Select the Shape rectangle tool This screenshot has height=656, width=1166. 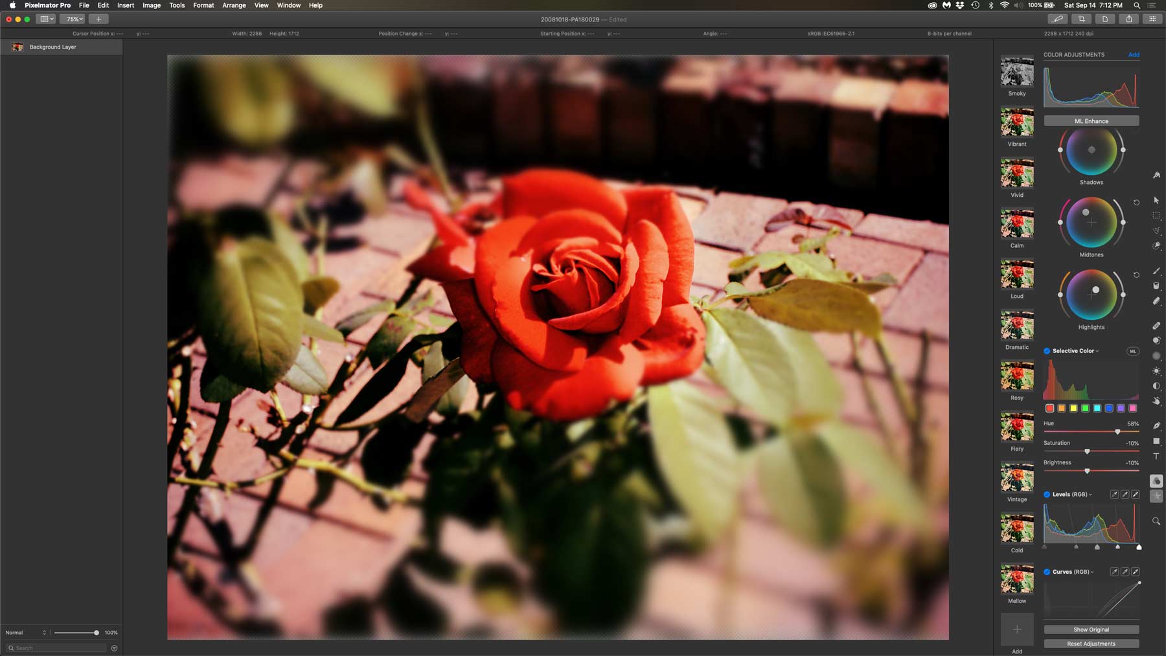tap(1156, 441)
